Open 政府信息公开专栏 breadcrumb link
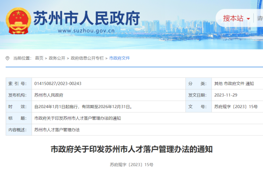 87,58
